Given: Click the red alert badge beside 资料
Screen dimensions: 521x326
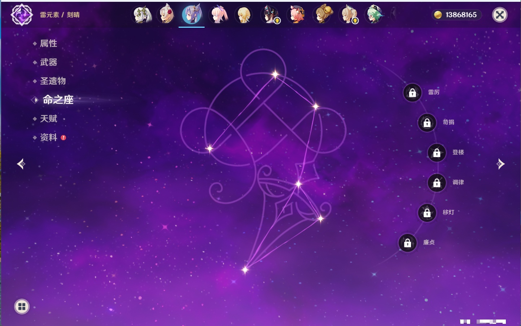Looking at the screenshot, I should (64, 138).
